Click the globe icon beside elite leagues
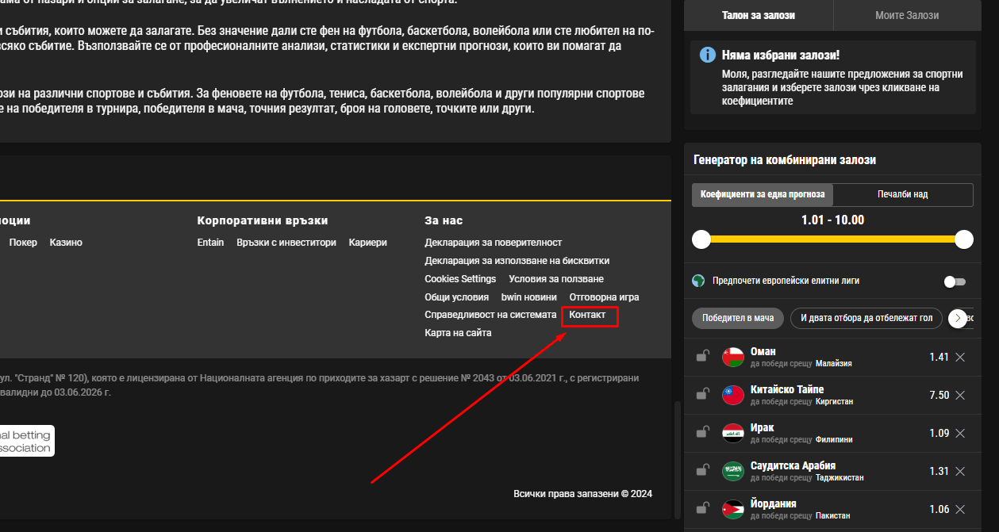 (x=698, y=281)
